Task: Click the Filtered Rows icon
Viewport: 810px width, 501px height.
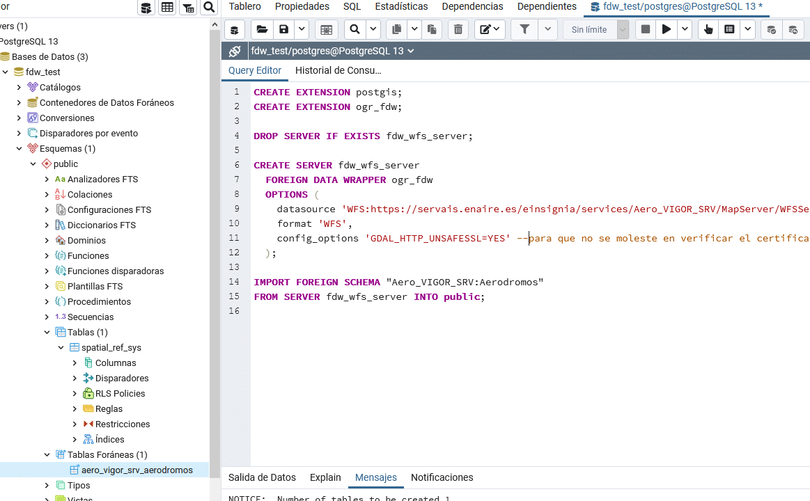Action: 187,7
